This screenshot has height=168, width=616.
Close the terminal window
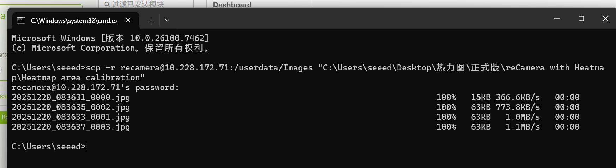tap(605, 19)
